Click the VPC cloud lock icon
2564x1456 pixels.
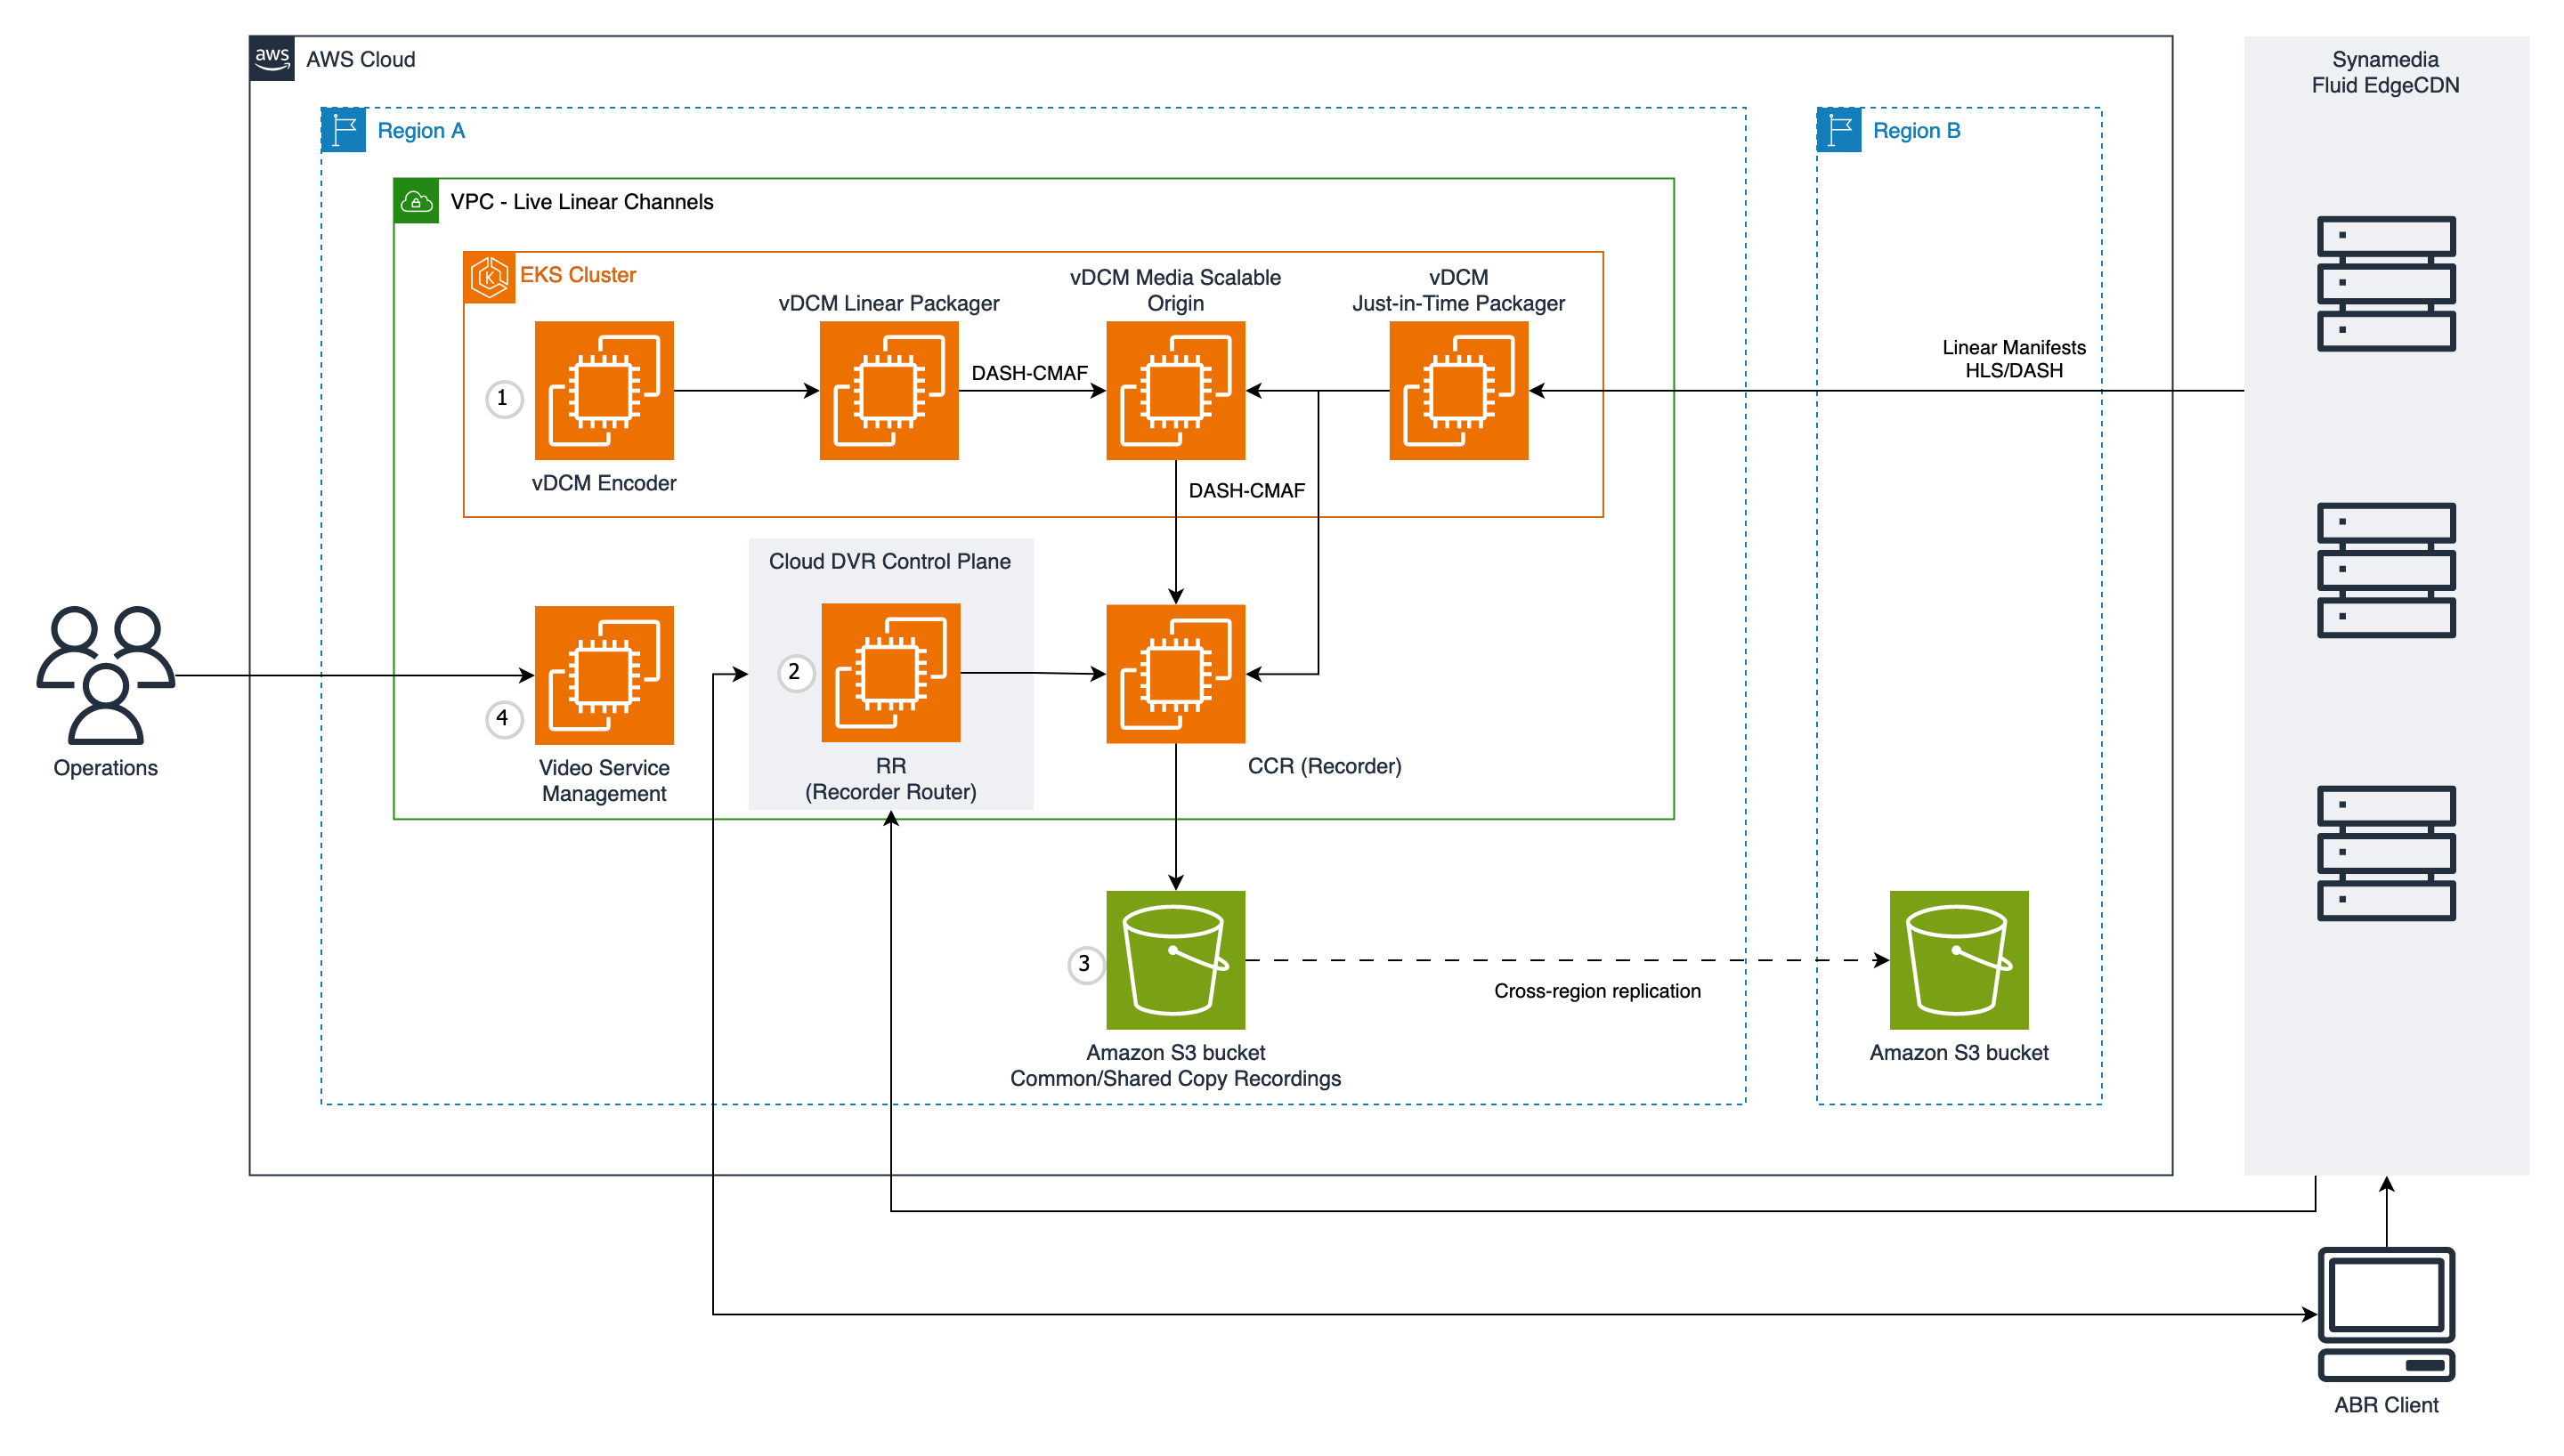(x=416, y=201)
